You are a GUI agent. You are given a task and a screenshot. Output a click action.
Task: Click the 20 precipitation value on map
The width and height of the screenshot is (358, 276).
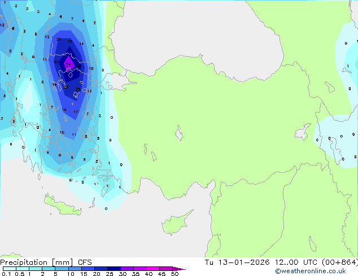(x=59, y=39)
